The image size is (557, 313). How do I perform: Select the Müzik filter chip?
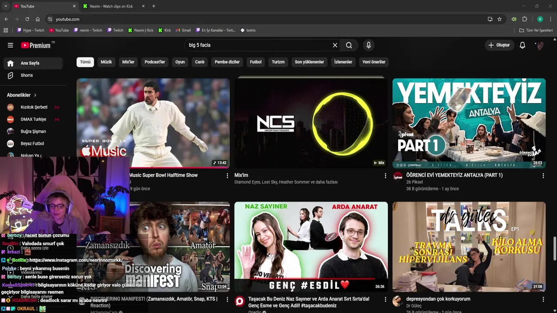(x=106, y=62)
